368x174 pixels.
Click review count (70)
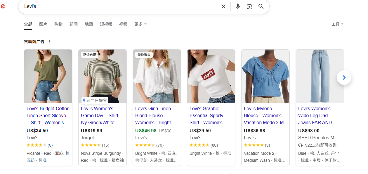coord(160,145)
